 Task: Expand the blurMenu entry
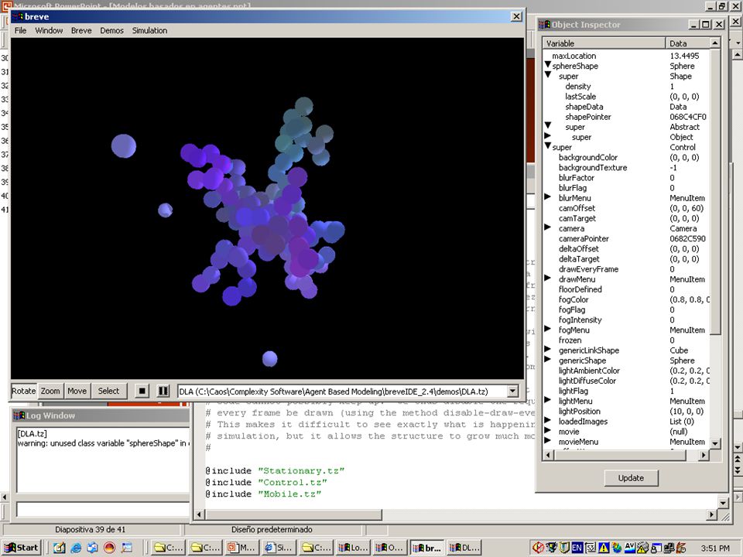(548, 196)
